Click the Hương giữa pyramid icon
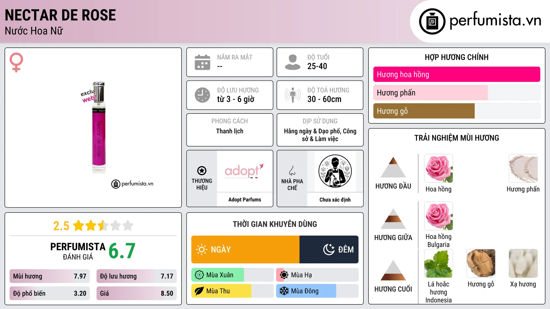The width and height of the screenshot is (550, 309). coord(393,219)
